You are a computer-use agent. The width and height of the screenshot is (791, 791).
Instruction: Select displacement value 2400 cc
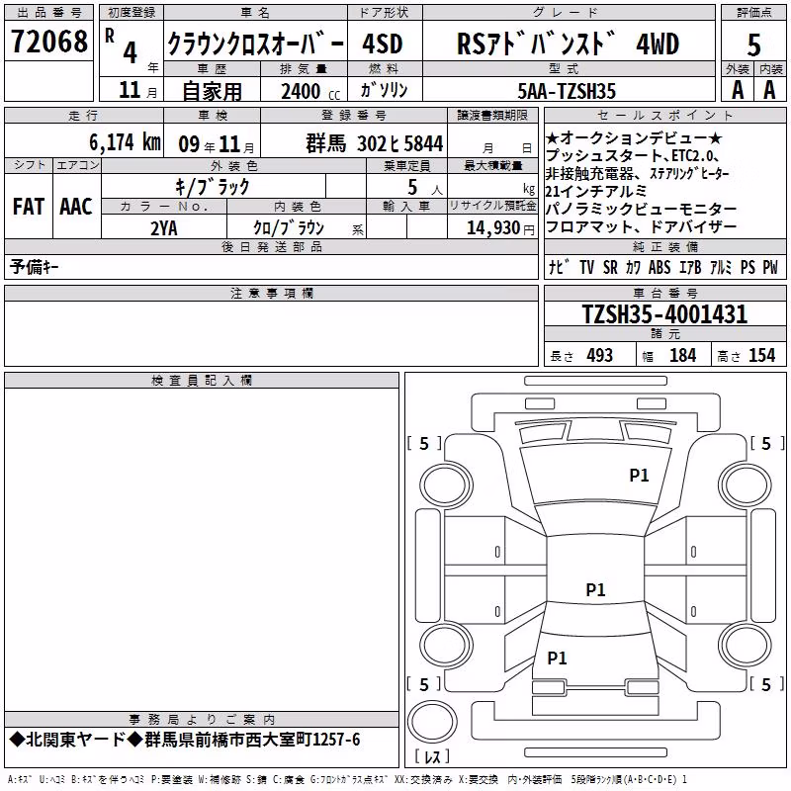(310, 91)
